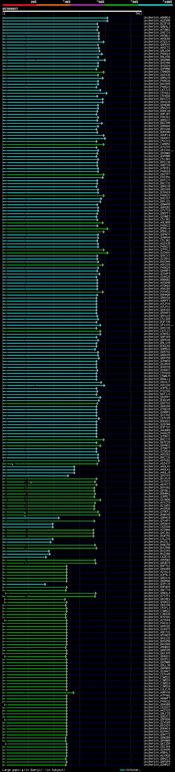Select hit label UniRef100_Q9M4C8
Image resolution: width=175 pixels, height=772 pixels.
157,518
